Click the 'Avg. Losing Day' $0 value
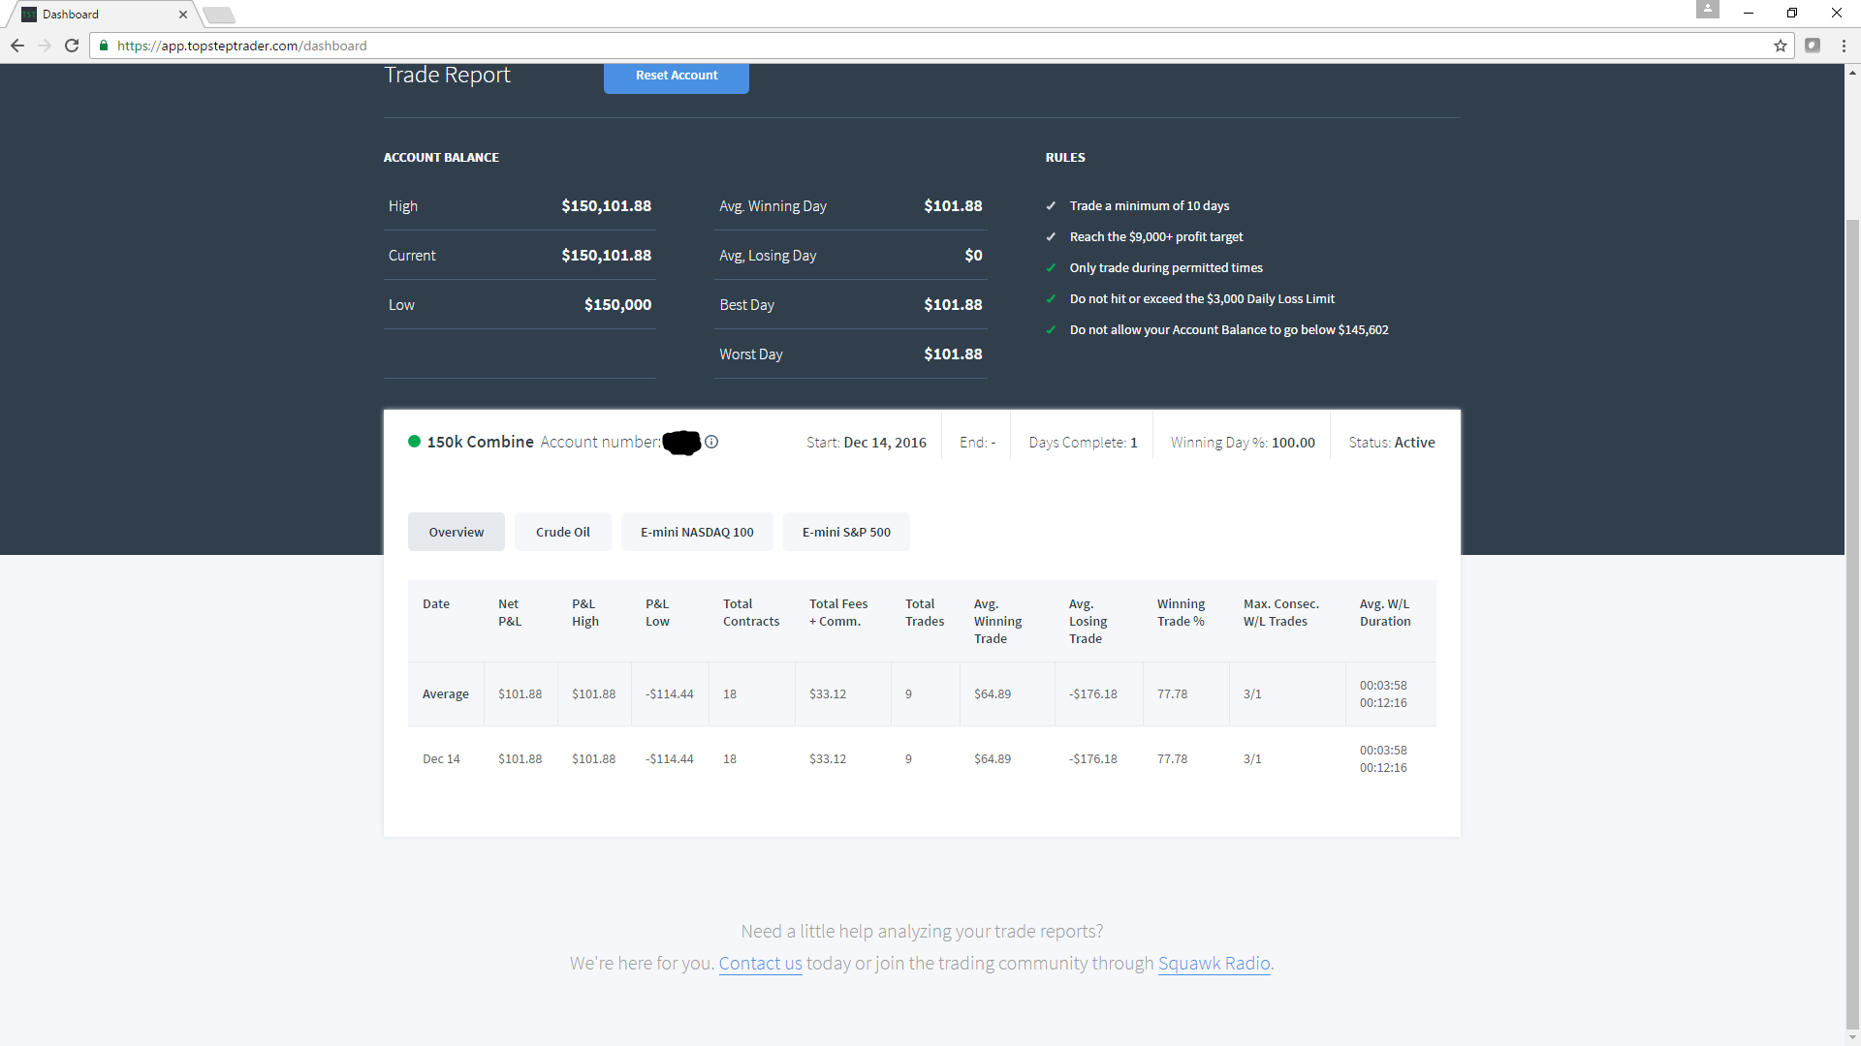 click(974, 256)
